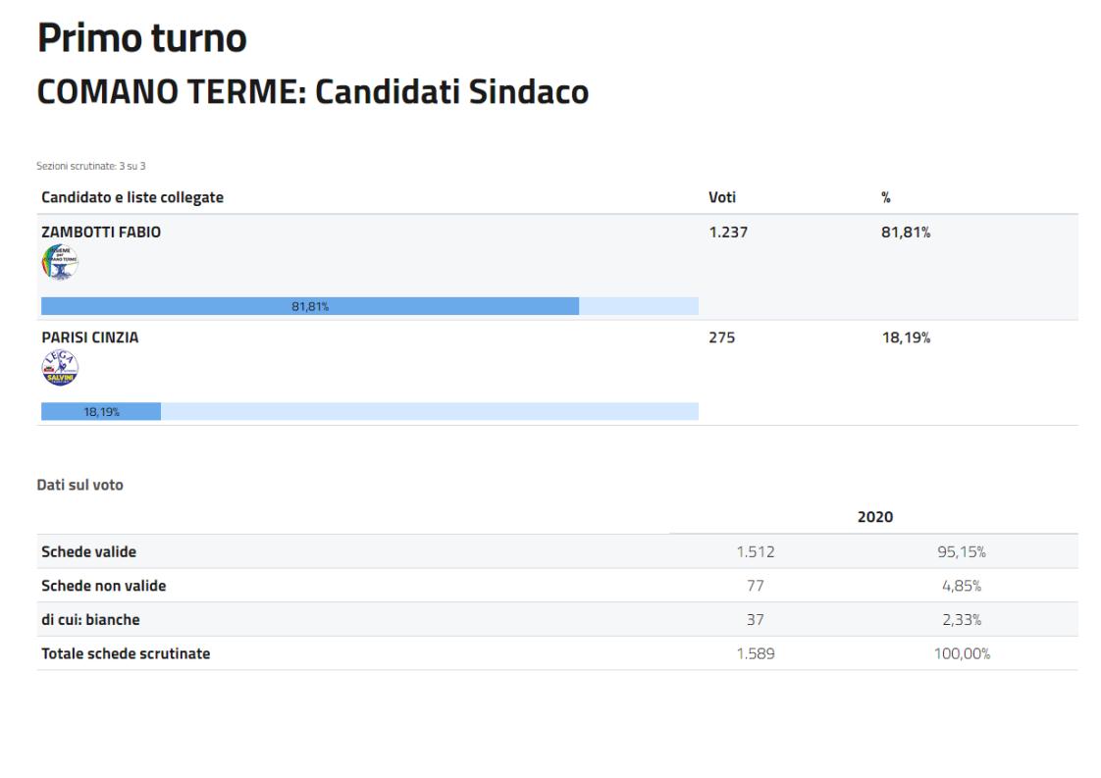1101x778 pixels.
Task: Click the Insieme per Comano Terme list logo
Action: tap(60, 263)
